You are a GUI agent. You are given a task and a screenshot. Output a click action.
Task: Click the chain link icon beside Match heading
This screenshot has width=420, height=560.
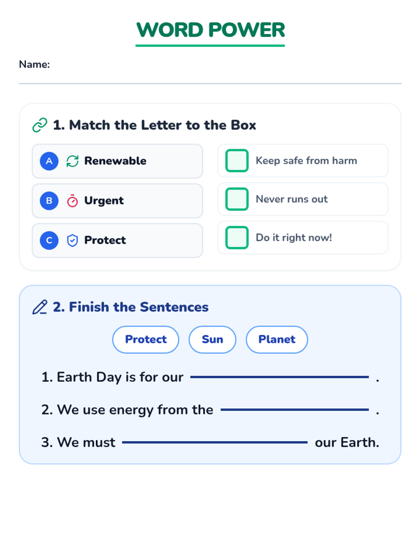click(x=40, y=125)
